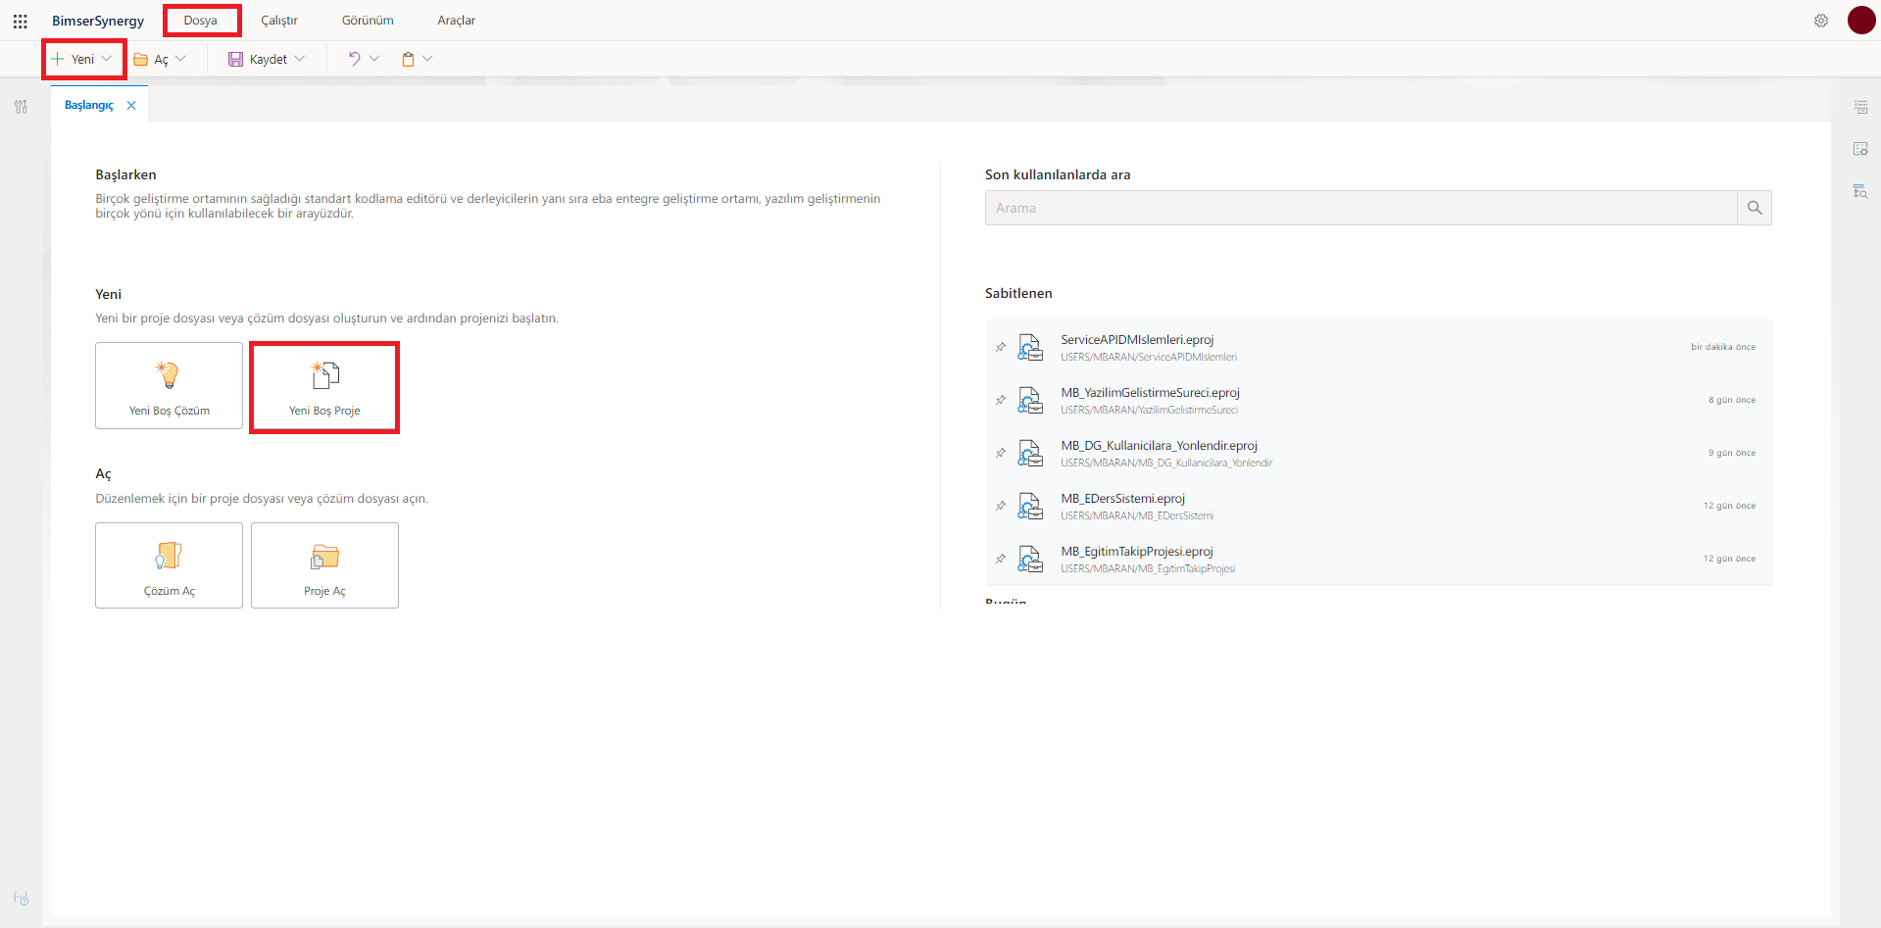
Task: Unpin MB_YazilimGelistirmeSureci.eproj
Action: [x=1001, y=400]
